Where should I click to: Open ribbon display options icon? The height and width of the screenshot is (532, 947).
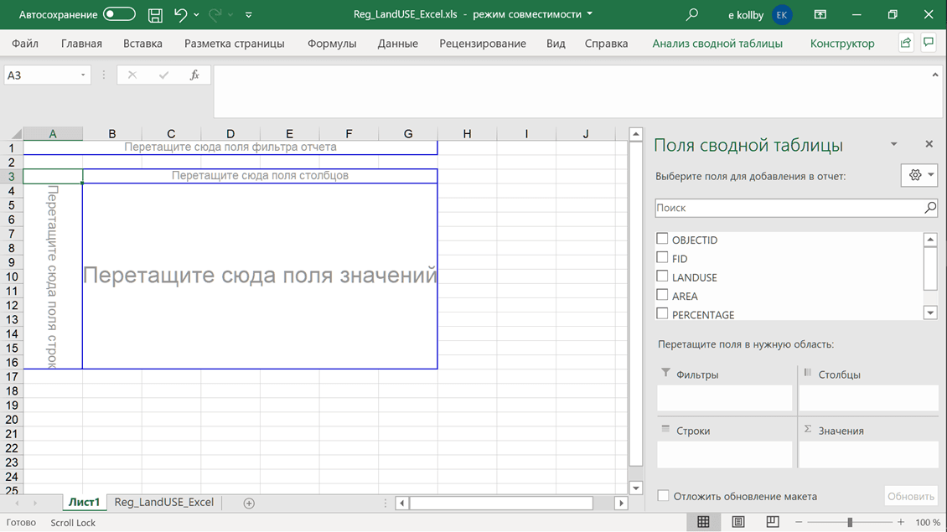pos(820,14)
